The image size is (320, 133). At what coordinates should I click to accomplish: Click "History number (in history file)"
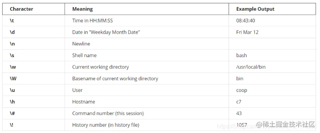click(x=106, y=125)
